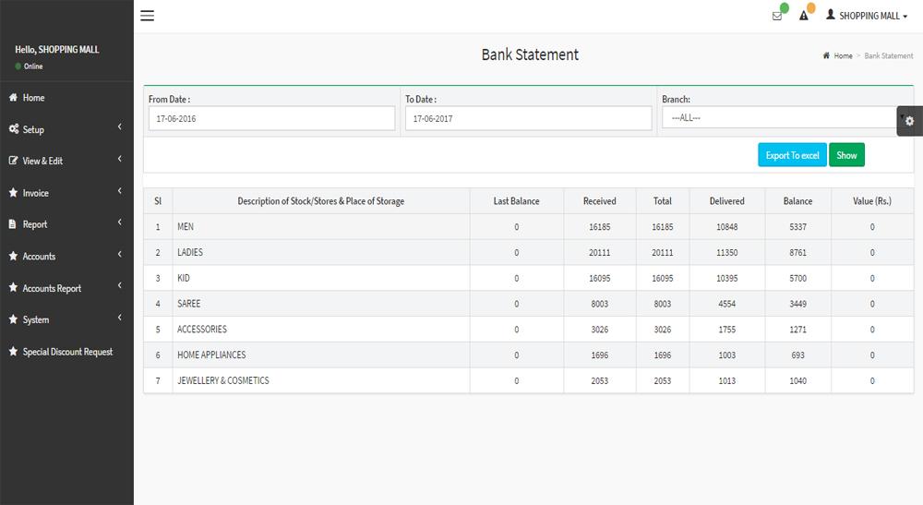Select the LADIES row description
Screen dimensions: 923x505
(x=189, y=252)
